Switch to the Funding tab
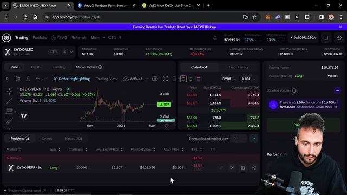The height and width of the screenshot is (195, 347). coord(59,67)
